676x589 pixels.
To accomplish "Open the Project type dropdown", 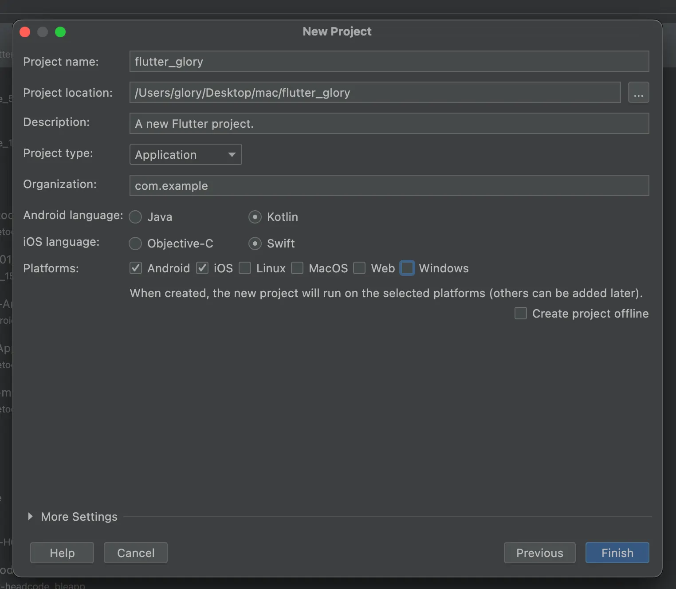I will (x=185, y=155).
